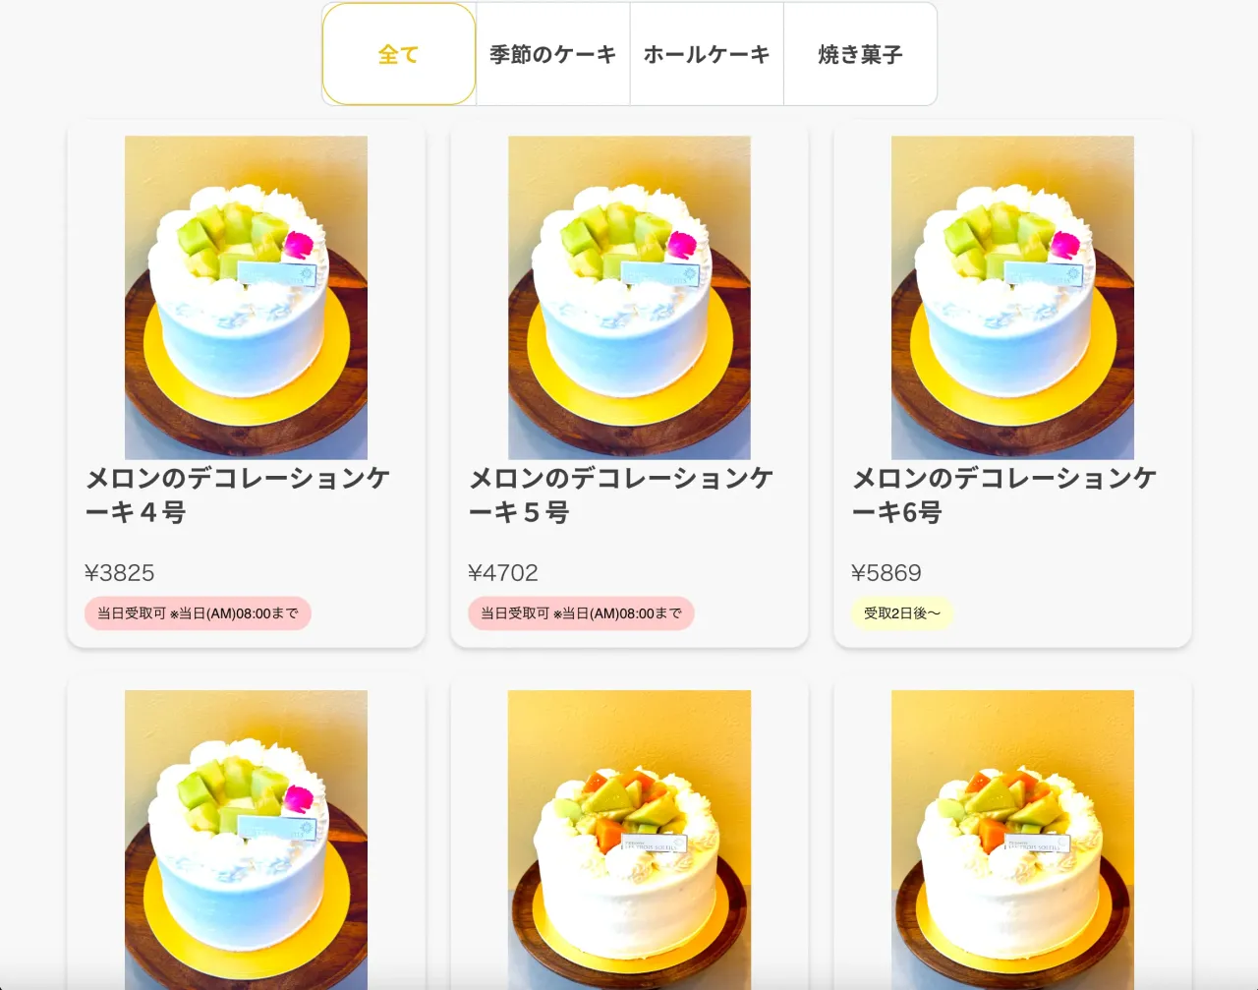The height and width of the screenshot is (990, 1258).
Task: Open the bottom-middle mixed melon cake photo
Action: pos(629,840)
